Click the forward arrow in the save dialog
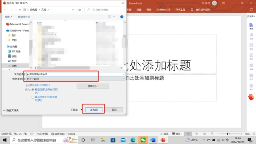Screen dimensions: 256x144 tap(11, 10)
